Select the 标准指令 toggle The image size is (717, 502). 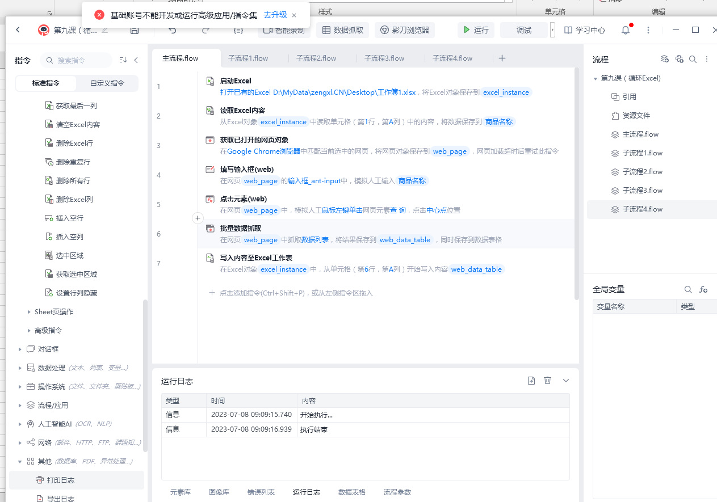[x=46, y=83]
